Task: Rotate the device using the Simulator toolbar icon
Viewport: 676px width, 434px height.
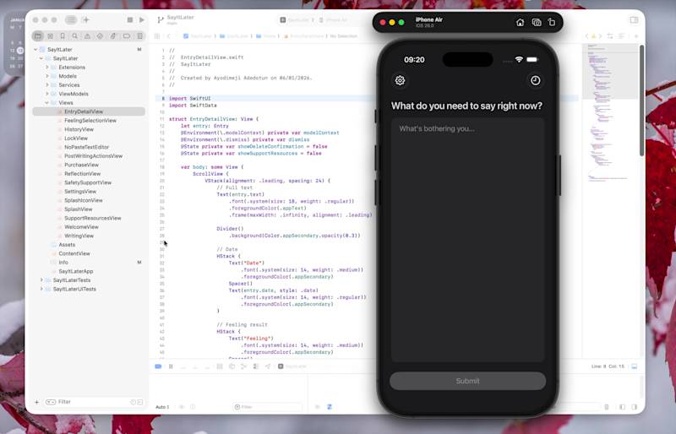Action: click(x=552, y=23)
